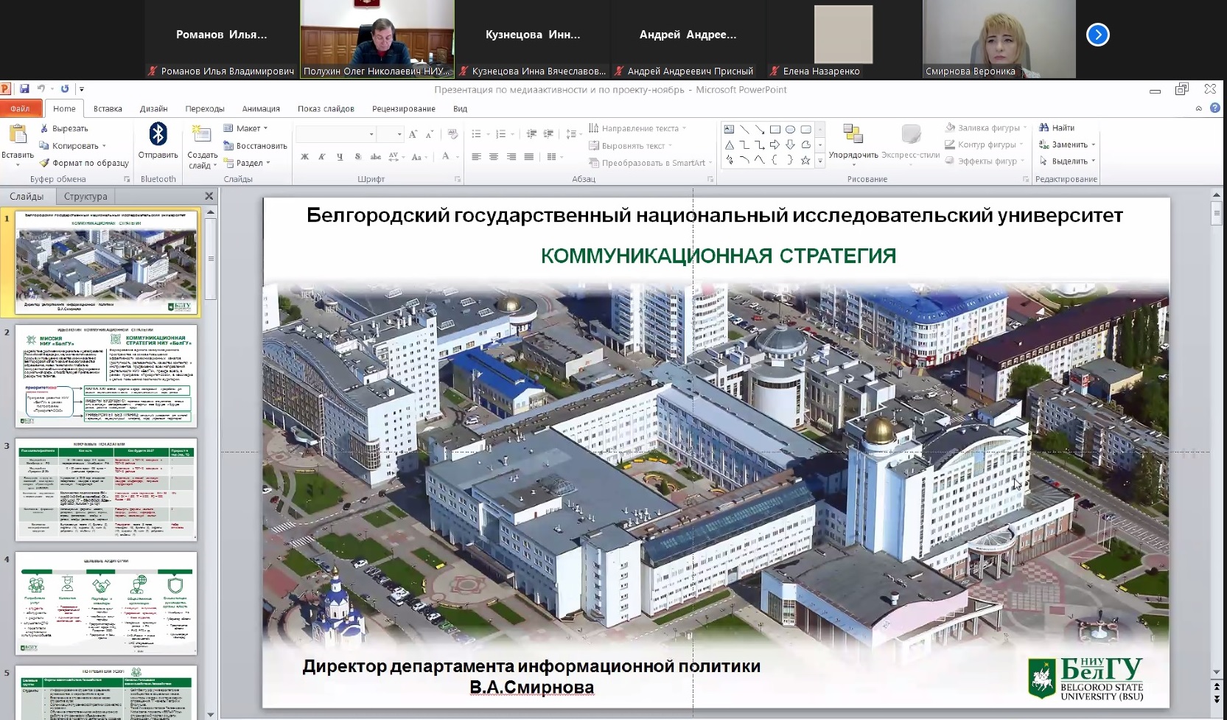
Task: Toggle underline Ч formatting
Action: (340, 156)
